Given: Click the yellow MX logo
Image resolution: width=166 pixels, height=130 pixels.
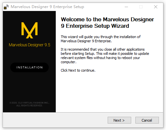Looking at the screenshot, I should (29, 30).
